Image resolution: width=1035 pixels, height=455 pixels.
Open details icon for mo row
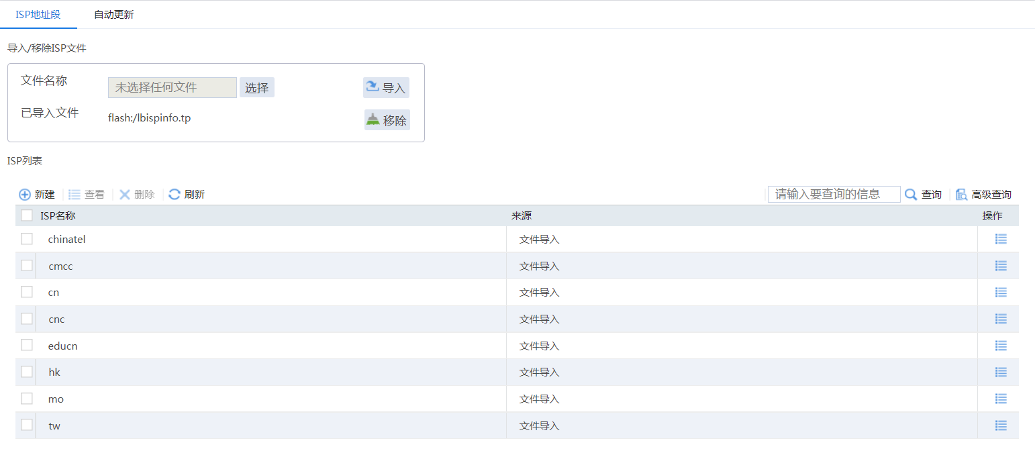tap(1001, 399)
